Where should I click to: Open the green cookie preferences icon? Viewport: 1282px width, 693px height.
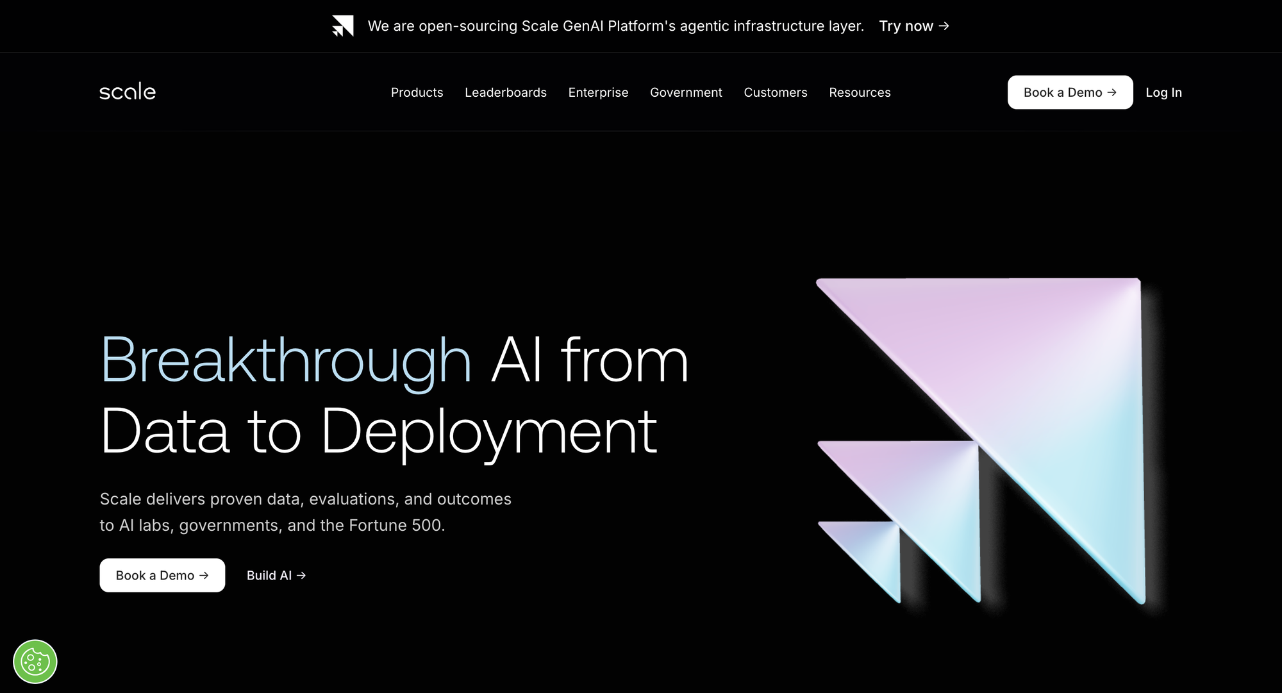tap(35, 662)
